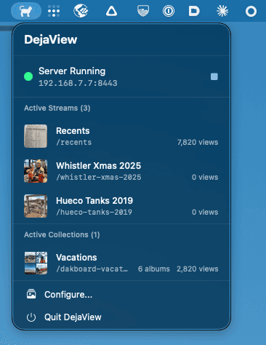
Task: Click the Quit power icon
Action: [31, 317]
